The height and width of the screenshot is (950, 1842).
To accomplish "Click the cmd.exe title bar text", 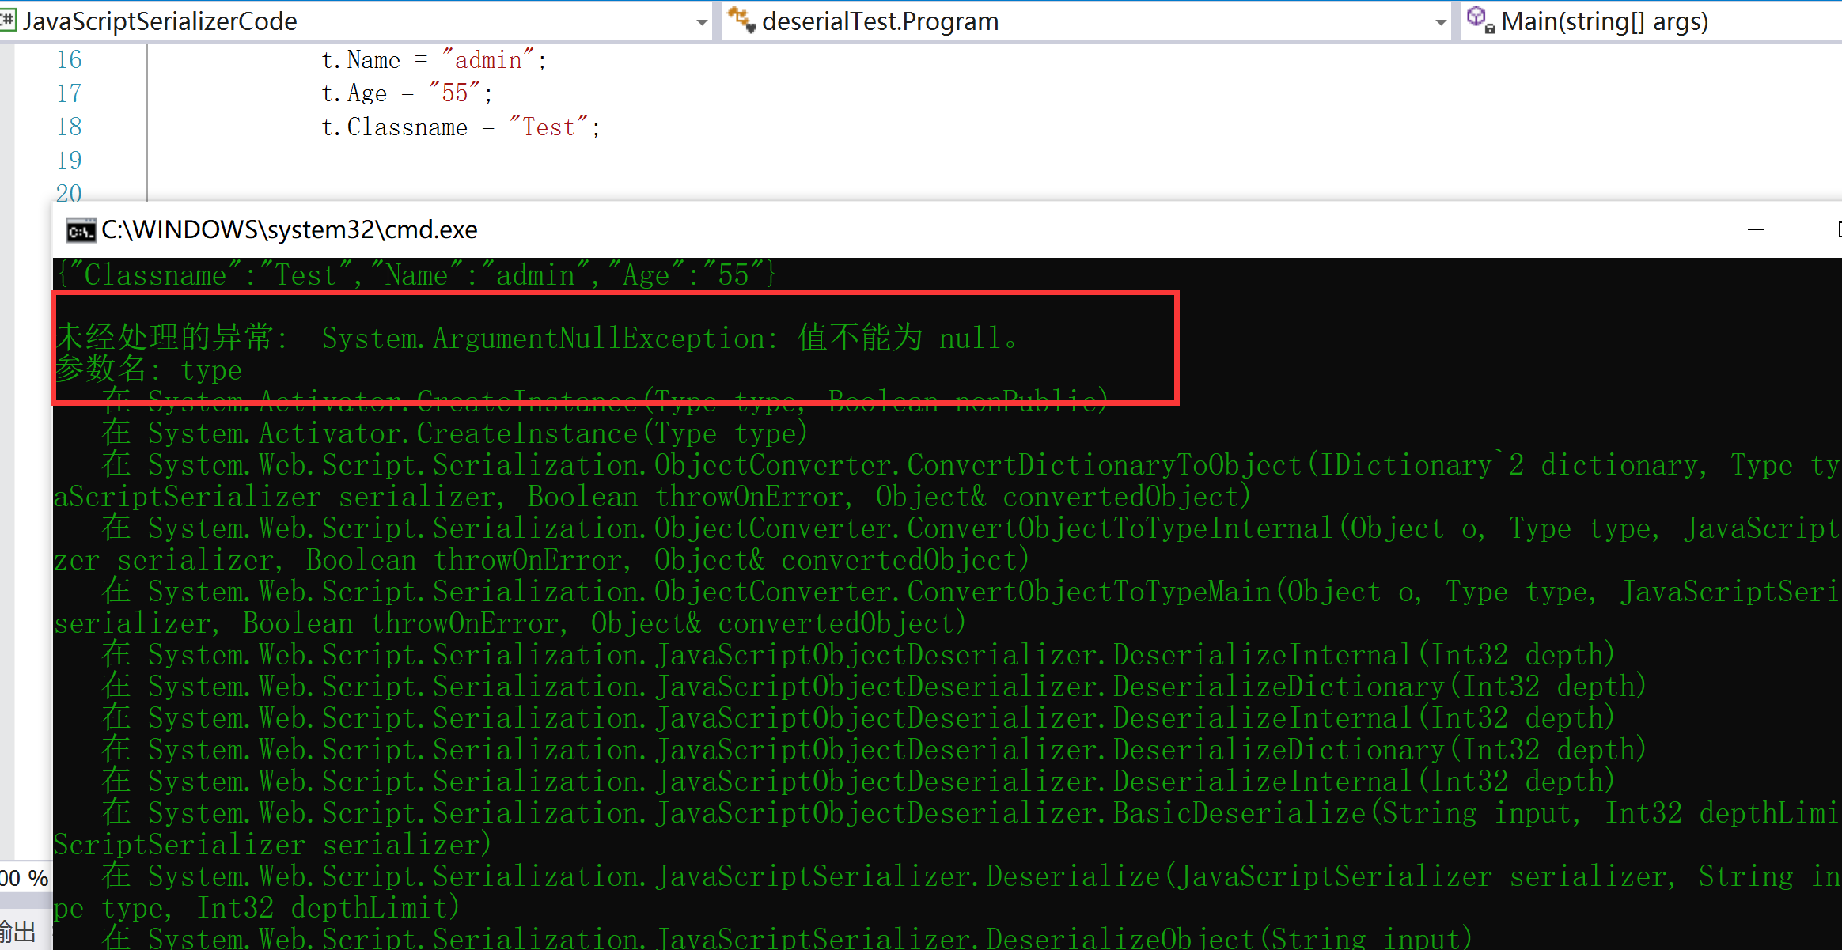I will 290,229.
